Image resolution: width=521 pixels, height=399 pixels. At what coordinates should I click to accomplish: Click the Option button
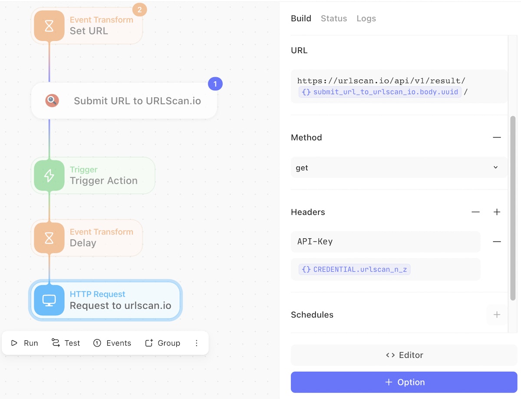tap(404, 382)
